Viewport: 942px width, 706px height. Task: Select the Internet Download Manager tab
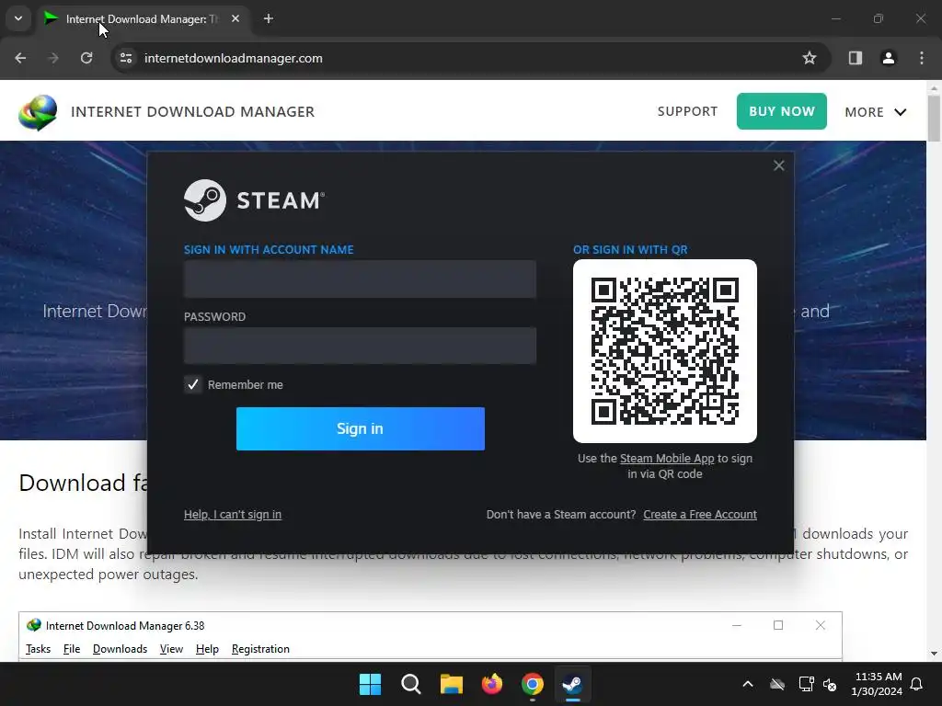(x=144, y=19)
